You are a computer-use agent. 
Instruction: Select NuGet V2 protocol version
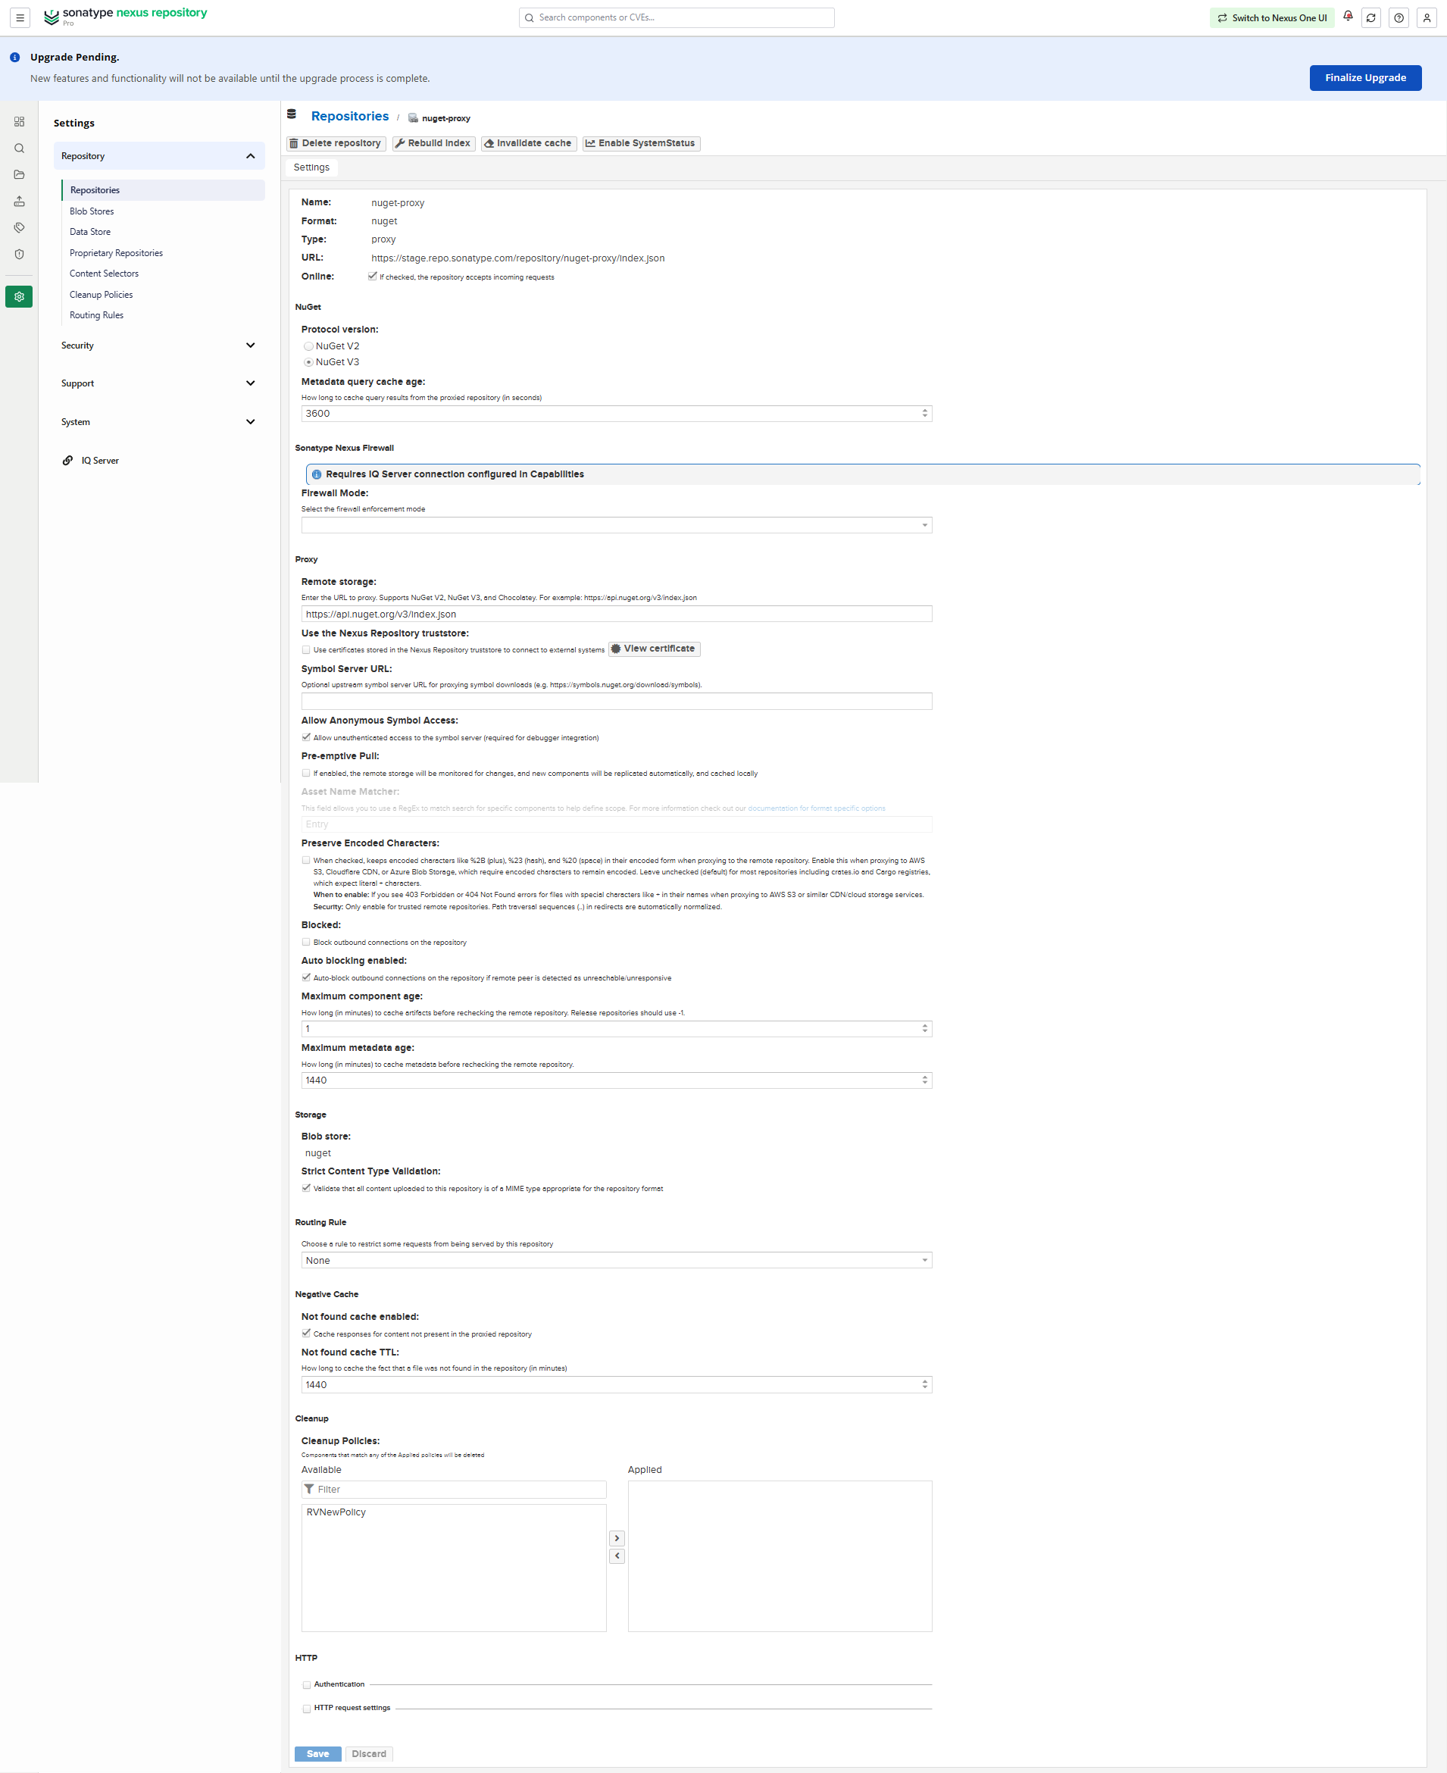click(x=308, y=346)
